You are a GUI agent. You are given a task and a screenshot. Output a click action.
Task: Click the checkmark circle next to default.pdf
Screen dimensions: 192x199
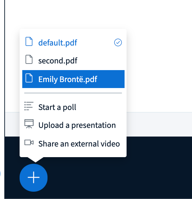click(118, 43)
